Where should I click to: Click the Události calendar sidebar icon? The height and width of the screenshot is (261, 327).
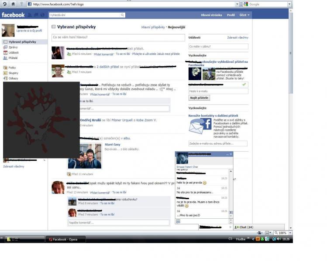[x=5, y=53]
